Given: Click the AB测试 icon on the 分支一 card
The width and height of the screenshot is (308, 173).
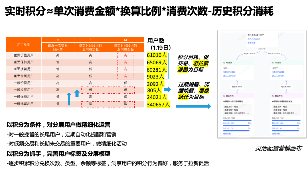Looking at the screenshot, I should (x=224, y=63).
